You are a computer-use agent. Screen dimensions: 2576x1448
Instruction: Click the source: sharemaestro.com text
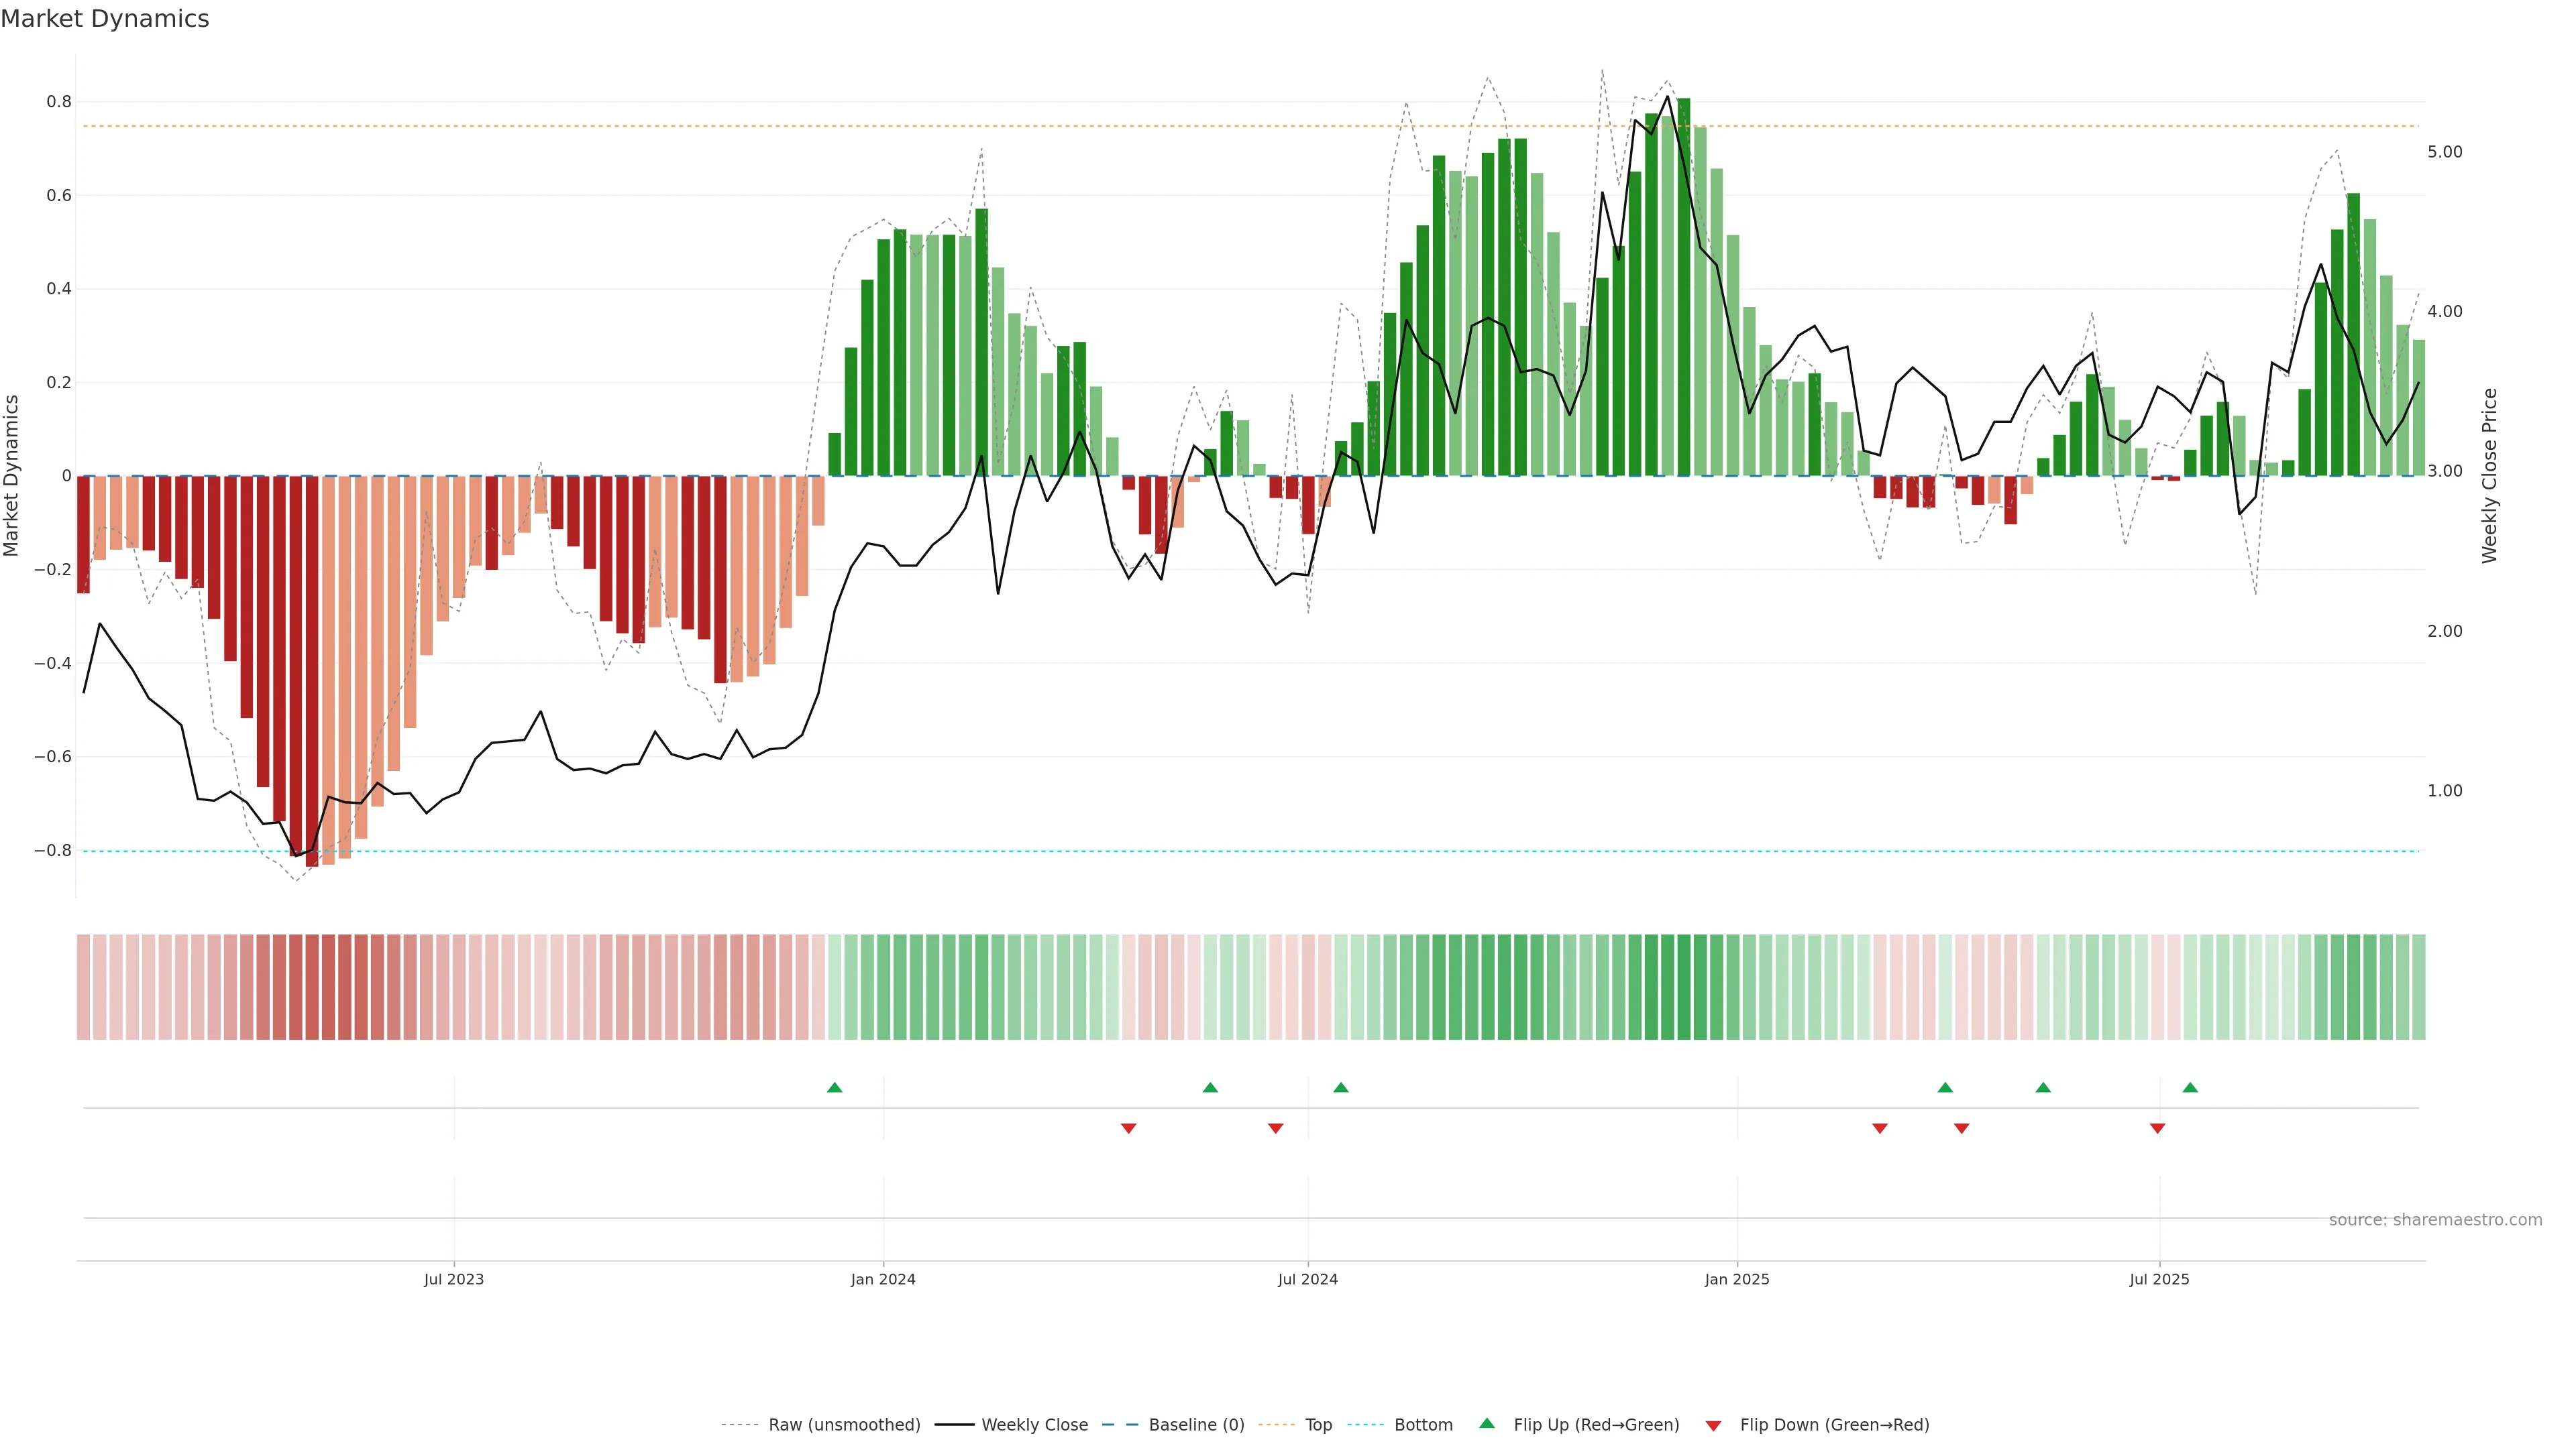click(x=2435, y=1220)
